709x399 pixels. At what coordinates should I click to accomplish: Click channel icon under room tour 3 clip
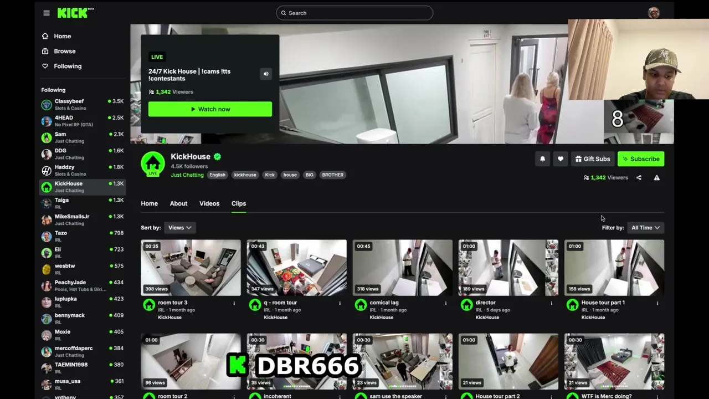click(149, 305)
